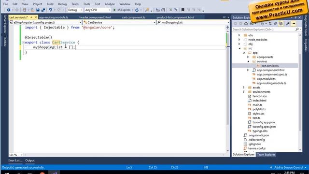This screenshot has width=309, height=174.
Task: Click Sync with Active Document icon
Action: (270, 24)
